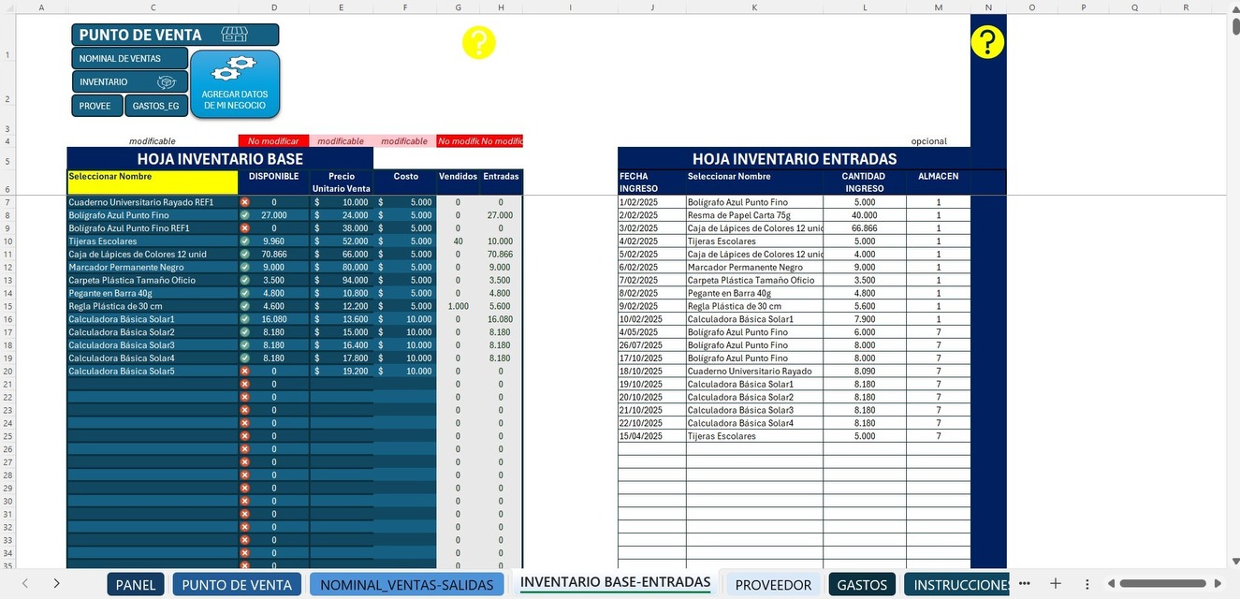1240x599 pixels.
Task: Open the GASTOS sheet tab
Action: 862,585
